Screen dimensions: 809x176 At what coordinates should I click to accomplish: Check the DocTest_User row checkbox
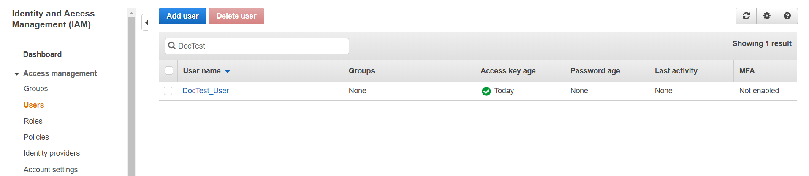pos(168,91)
